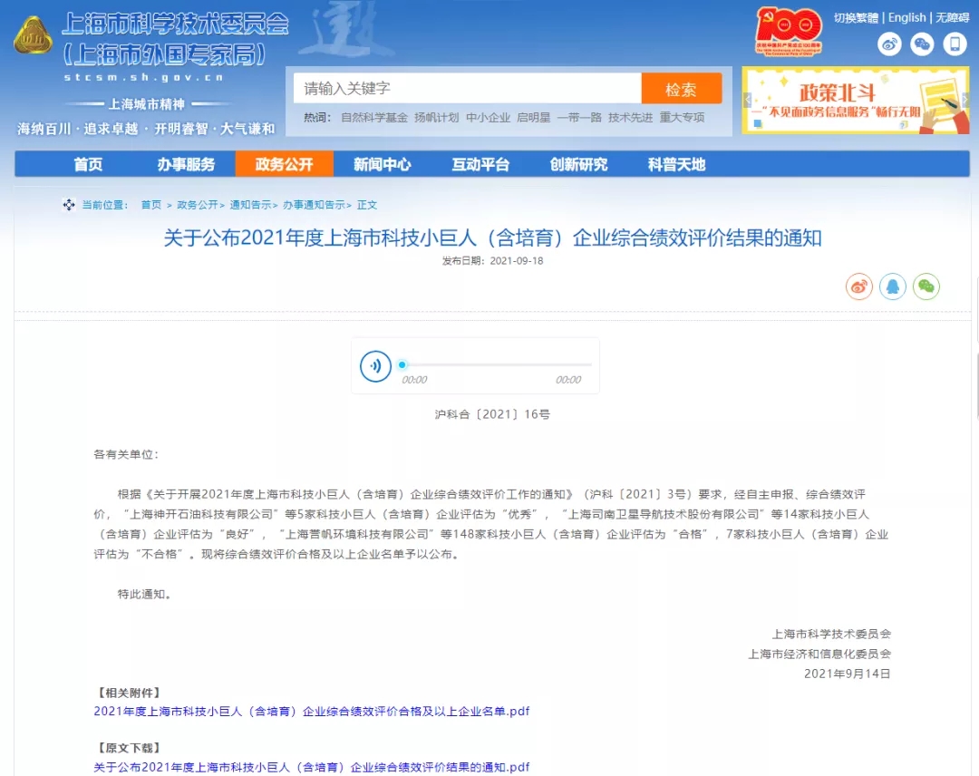
Task: Enable accessibility mode (无障碍)
Action: [x=953, y=17]
